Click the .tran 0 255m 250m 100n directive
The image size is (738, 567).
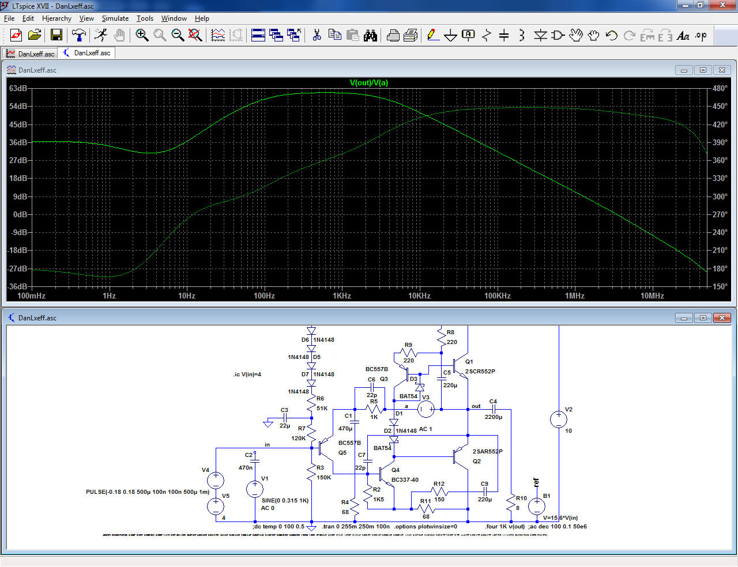pos(356,527)
